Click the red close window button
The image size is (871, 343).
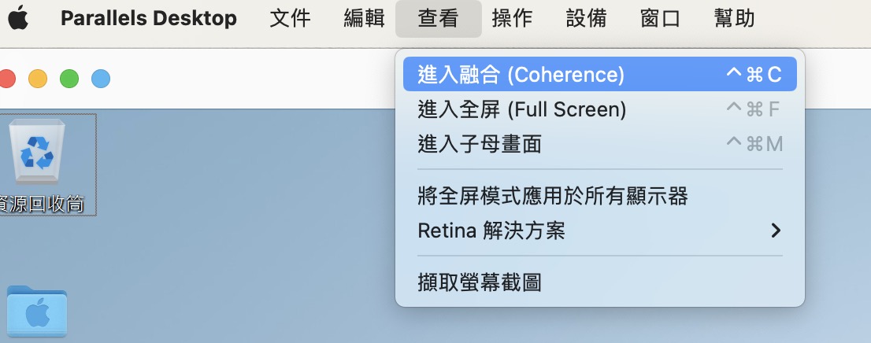(6, 79)
